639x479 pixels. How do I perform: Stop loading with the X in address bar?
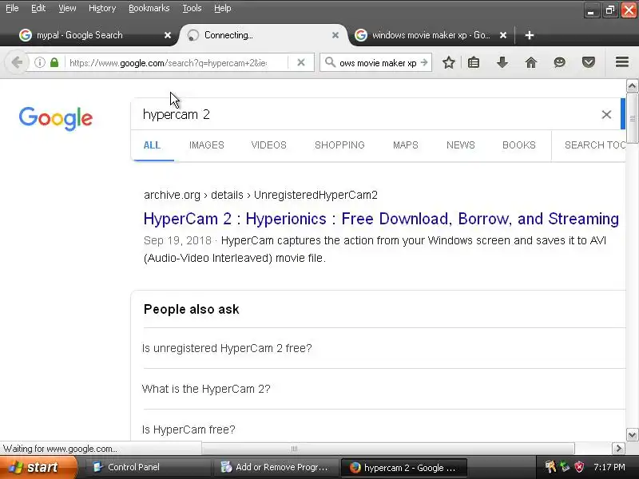point(301,63)
